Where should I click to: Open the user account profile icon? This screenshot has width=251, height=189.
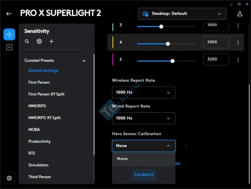240,14
